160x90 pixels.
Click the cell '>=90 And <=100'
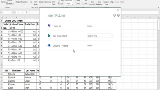(17, 31)
